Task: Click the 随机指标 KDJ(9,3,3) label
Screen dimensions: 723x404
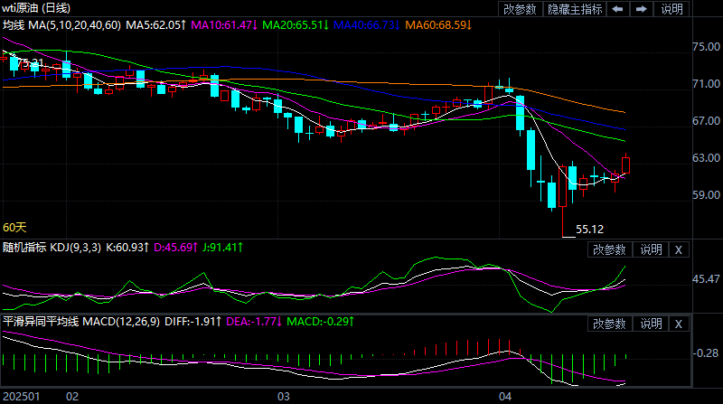Action: coord(52,248)
